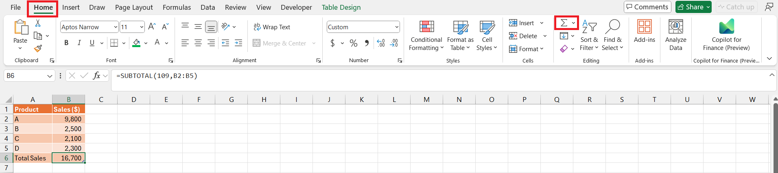
Task: Switch to the Insert tab
Action: click(x=71, y=7)
